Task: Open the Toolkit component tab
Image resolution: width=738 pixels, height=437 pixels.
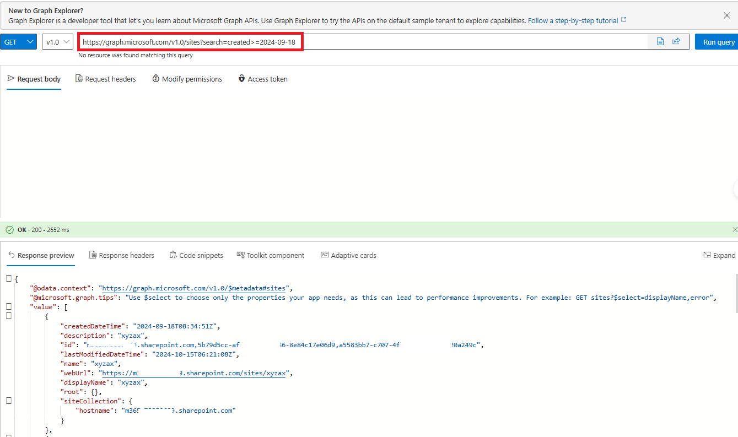Action: [271, 255]
